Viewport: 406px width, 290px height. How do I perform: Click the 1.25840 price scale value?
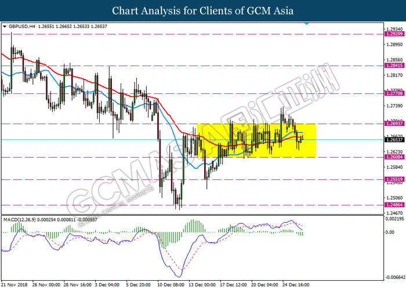coord(394,167)
